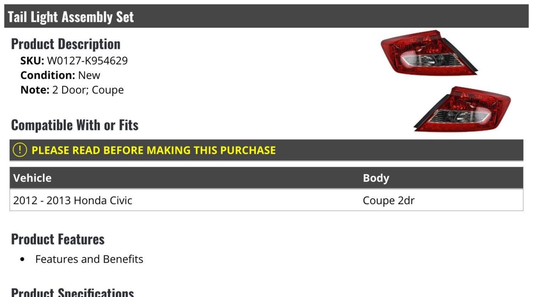Select the SKU number W0127-K954629
The image size is (533, 297).
(88, 60)
